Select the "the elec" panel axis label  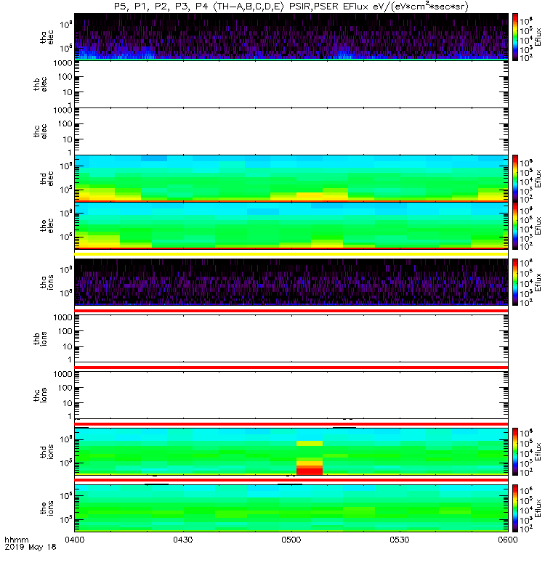point(47,225)
